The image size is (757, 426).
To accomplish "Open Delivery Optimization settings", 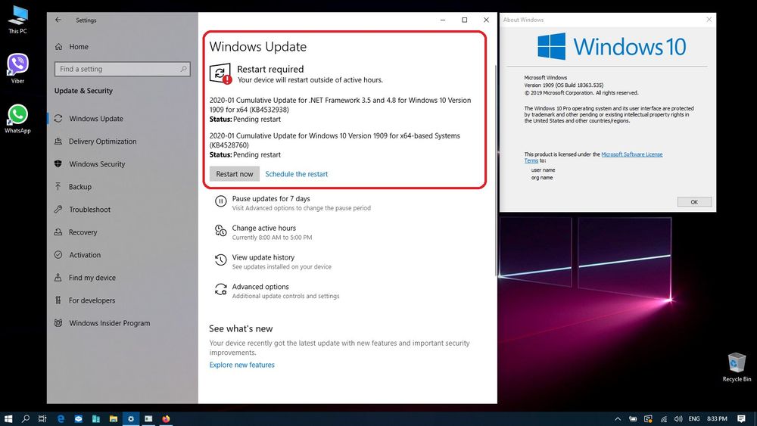I will [x=102, y=141].
